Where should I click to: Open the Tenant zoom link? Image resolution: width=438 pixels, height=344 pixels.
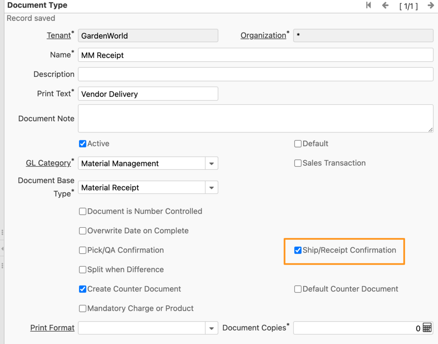58,35
